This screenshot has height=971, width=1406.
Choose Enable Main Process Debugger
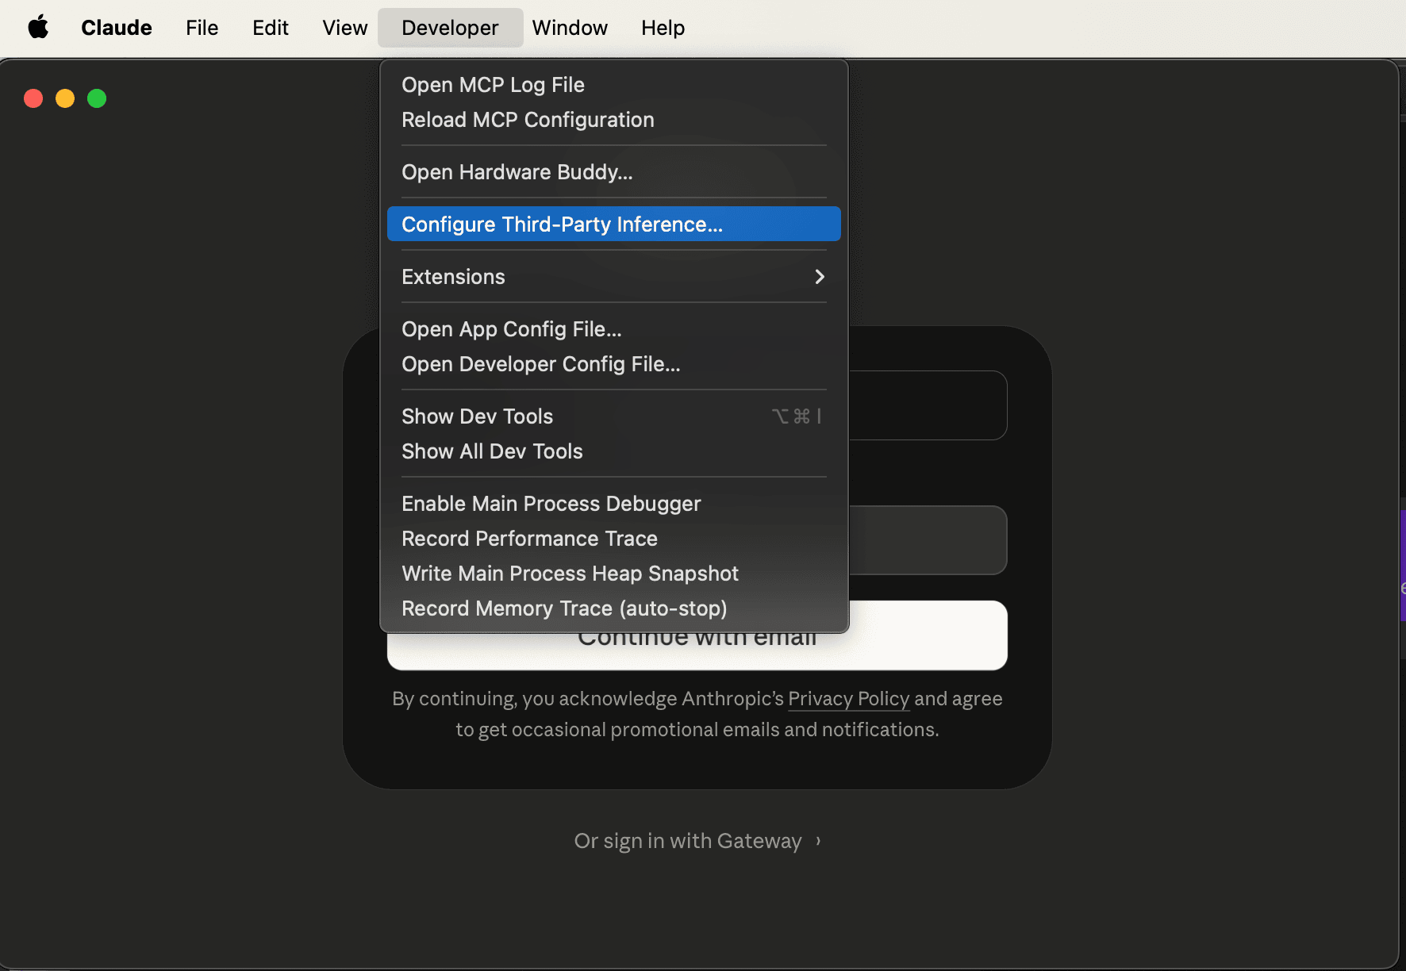[x=614, y=504]
